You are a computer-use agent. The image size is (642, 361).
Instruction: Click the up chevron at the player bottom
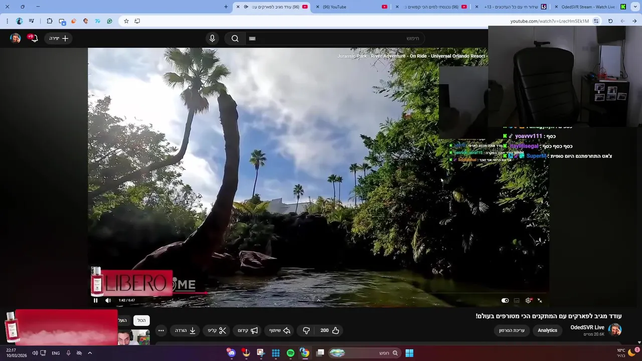318,300
